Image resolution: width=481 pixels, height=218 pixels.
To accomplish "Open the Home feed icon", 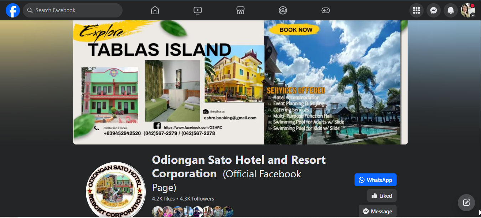I will pyautogui.click(x=155, y=10).
